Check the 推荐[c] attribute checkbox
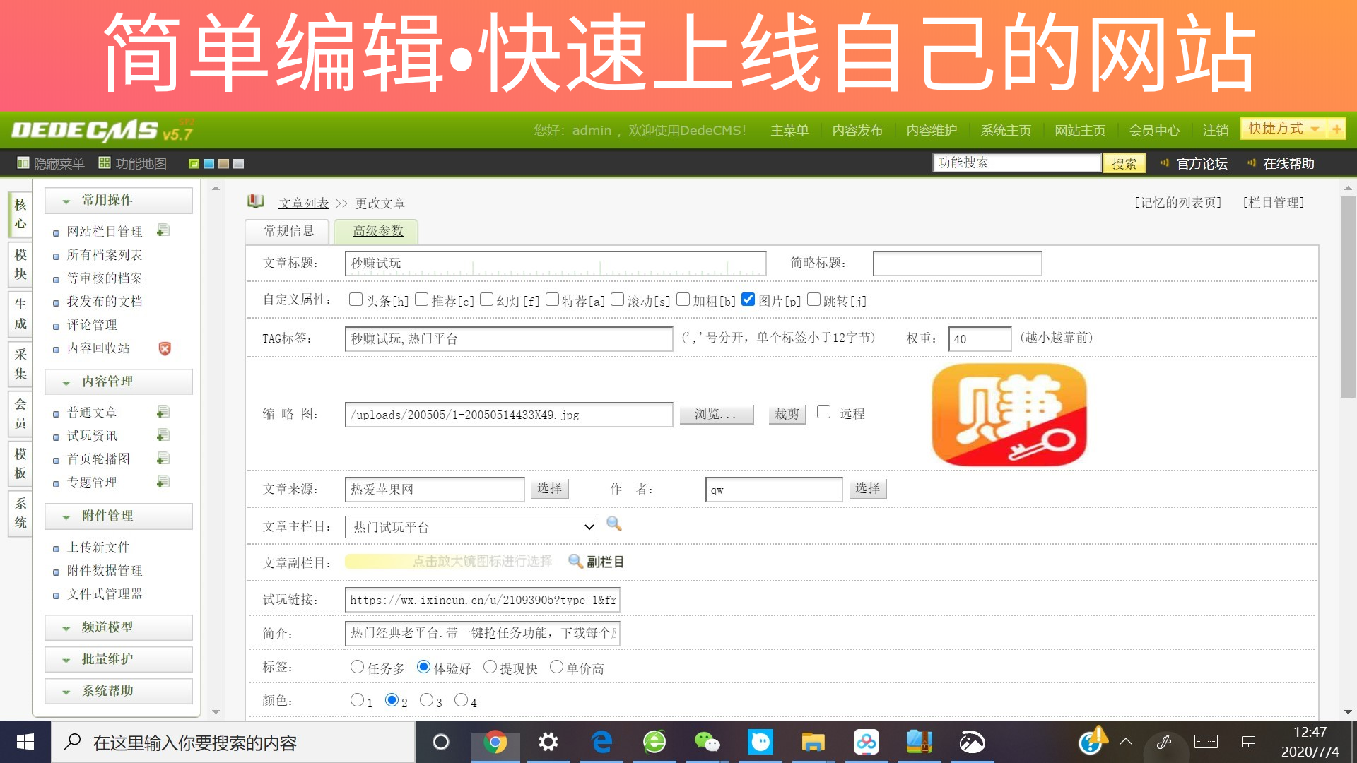Image resolution: width=1357 pixels, height=763 pixels. (421, 300)
